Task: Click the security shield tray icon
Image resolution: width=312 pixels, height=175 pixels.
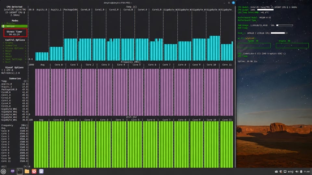Action: (280, 172)
